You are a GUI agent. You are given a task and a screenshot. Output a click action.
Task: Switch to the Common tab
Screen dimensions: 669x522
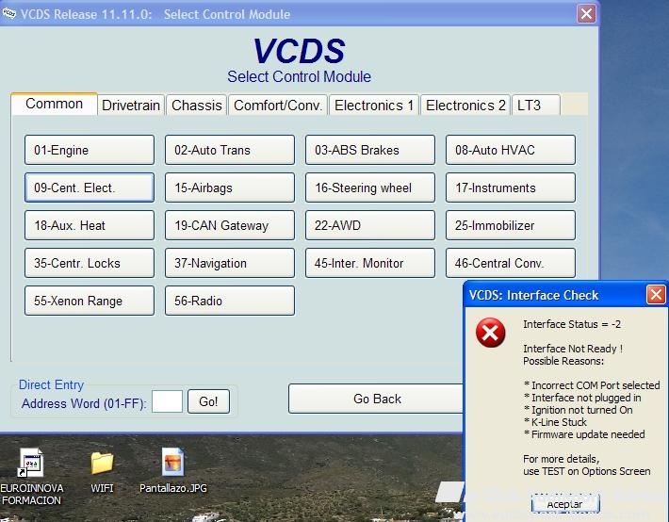pyautogui.click(x=55, y=104)
